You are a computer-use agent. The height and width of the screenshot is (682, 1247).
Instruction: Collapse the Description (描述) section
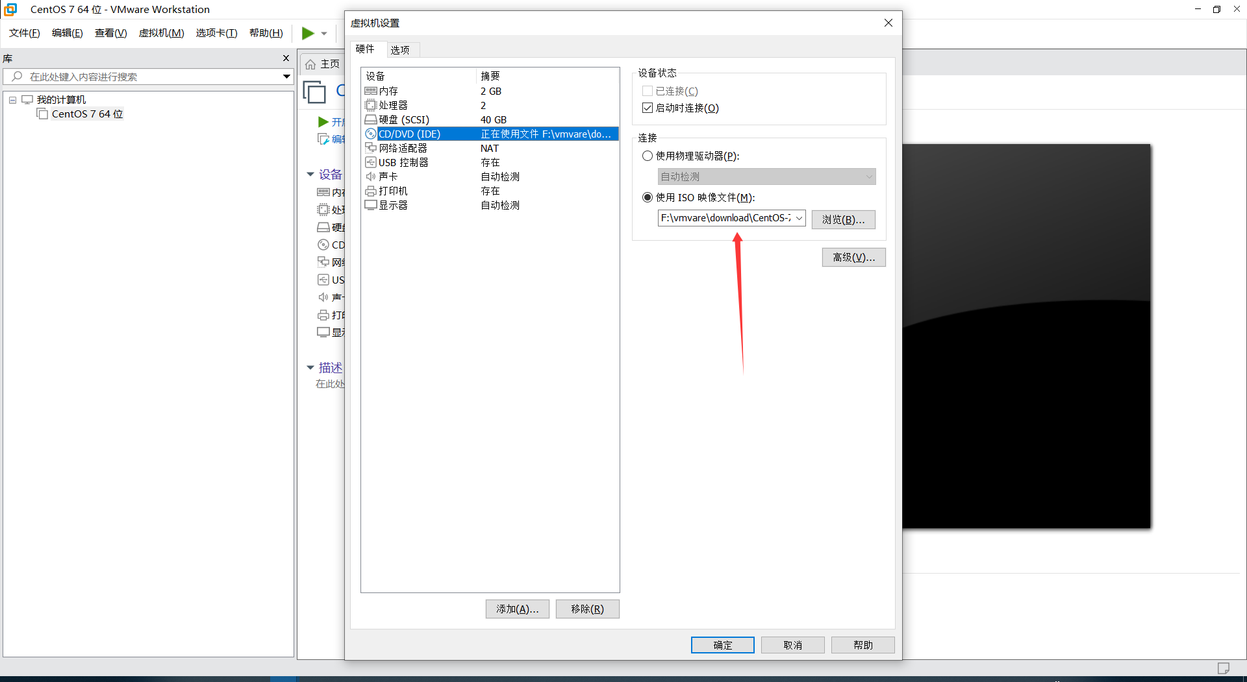pos(310,367)
